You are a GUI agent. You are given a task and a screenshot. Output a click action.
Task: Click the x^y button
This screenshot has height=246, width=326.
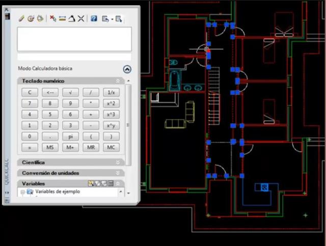coord(111,125)
